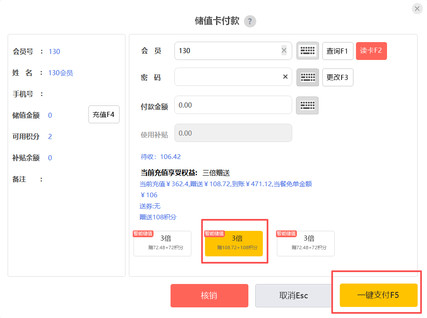
Task: Click the red 读卡F2 button
Action: tap(371, 51)
